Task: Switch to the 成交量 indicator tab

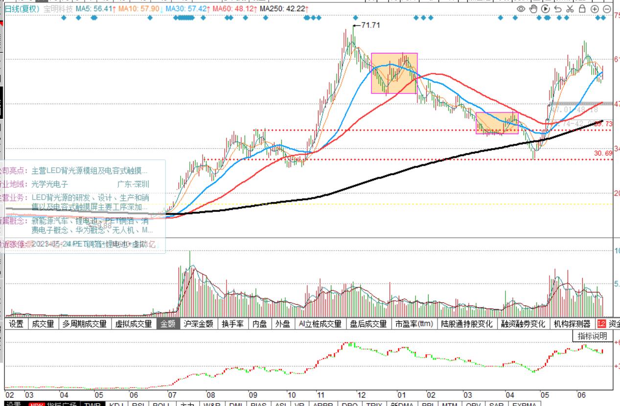Action: click(43, 324)
